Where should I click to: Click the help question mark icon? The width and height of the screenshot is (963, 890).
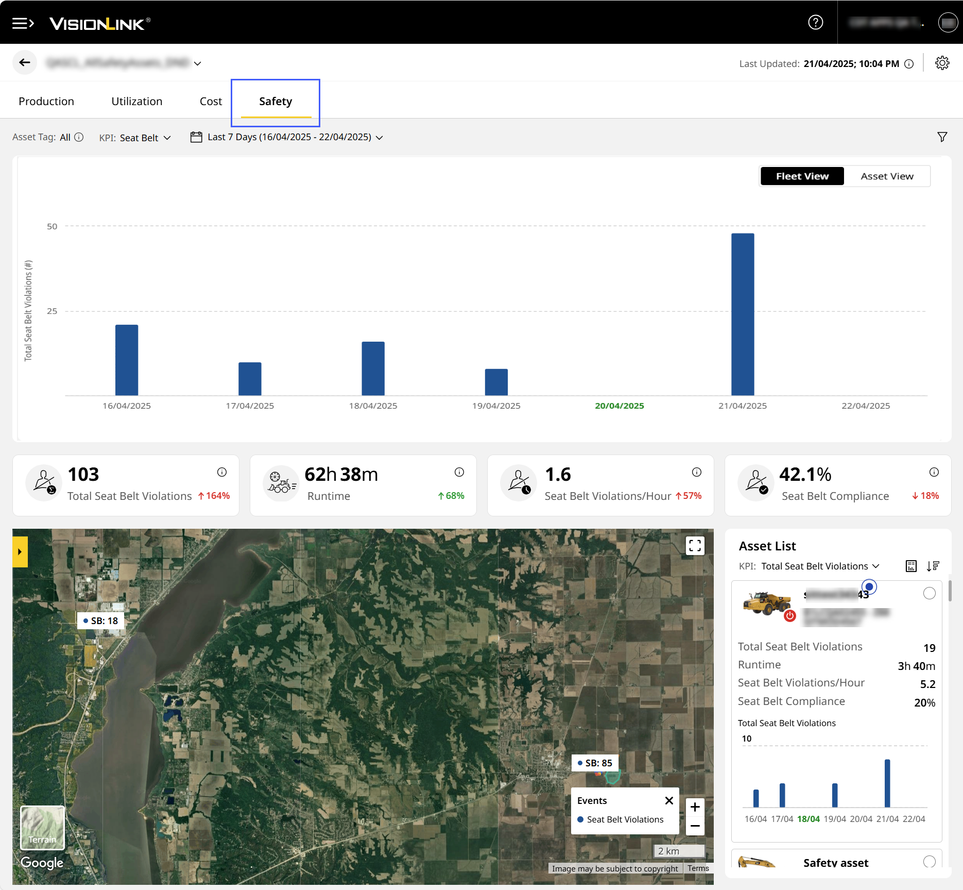coord(815,22)
